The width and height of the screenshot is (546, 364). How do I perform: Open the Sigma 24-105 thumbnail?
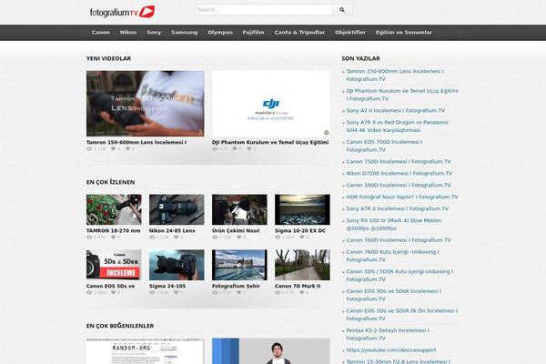coord(177,265)
